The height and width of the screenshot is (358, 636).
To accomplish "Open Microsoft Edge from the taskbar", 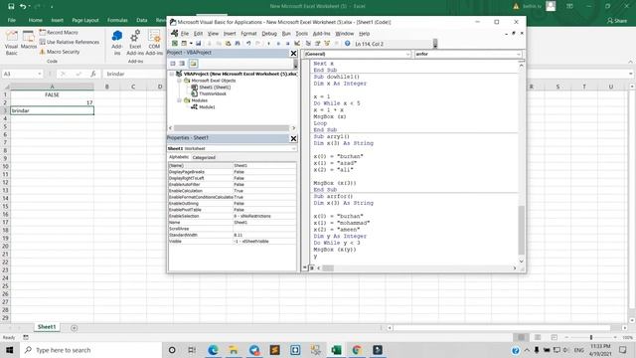I will 213,350.
